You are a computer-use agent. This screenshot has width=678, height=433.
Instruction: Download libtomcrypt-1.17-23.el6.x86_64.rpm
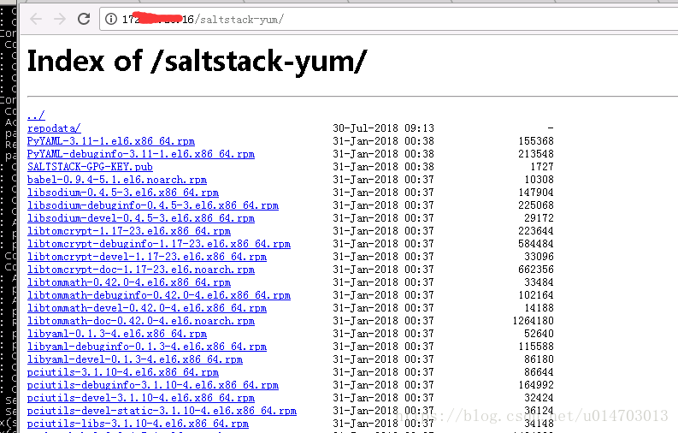point(129,231)
